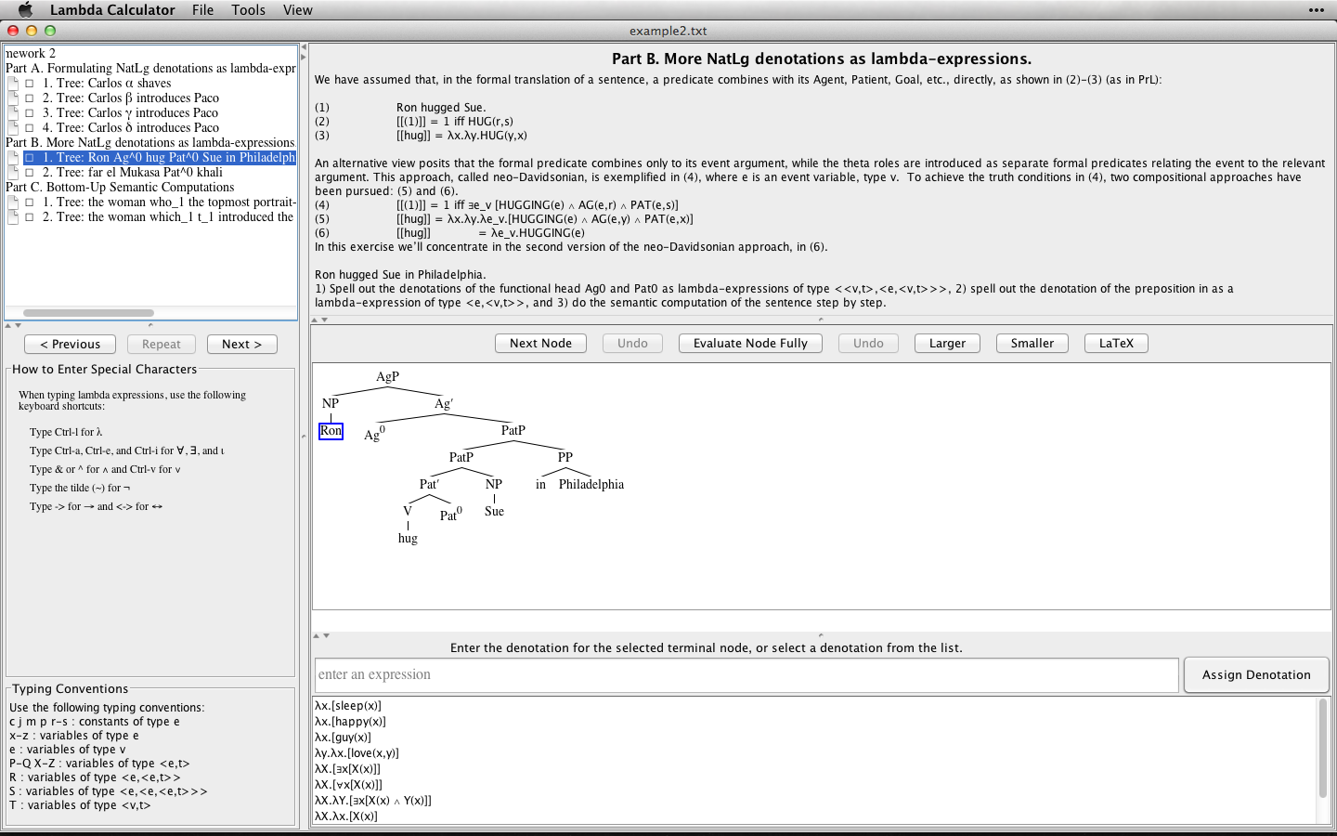
Task: Choose denotation λx.[guy(x)] from list
Action: pos(343,738)
